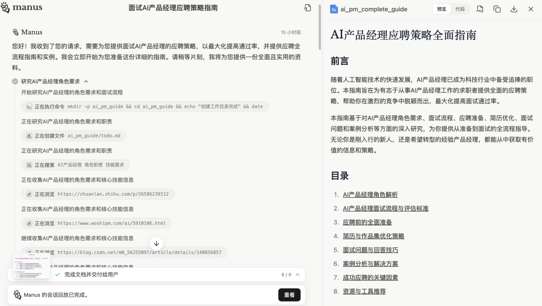Copy the document using the copy icon
The height and width of the screenshot is (306, 542).
[497, 9]
